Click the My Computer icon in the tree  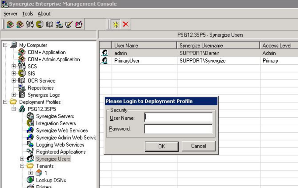(14, 45)
